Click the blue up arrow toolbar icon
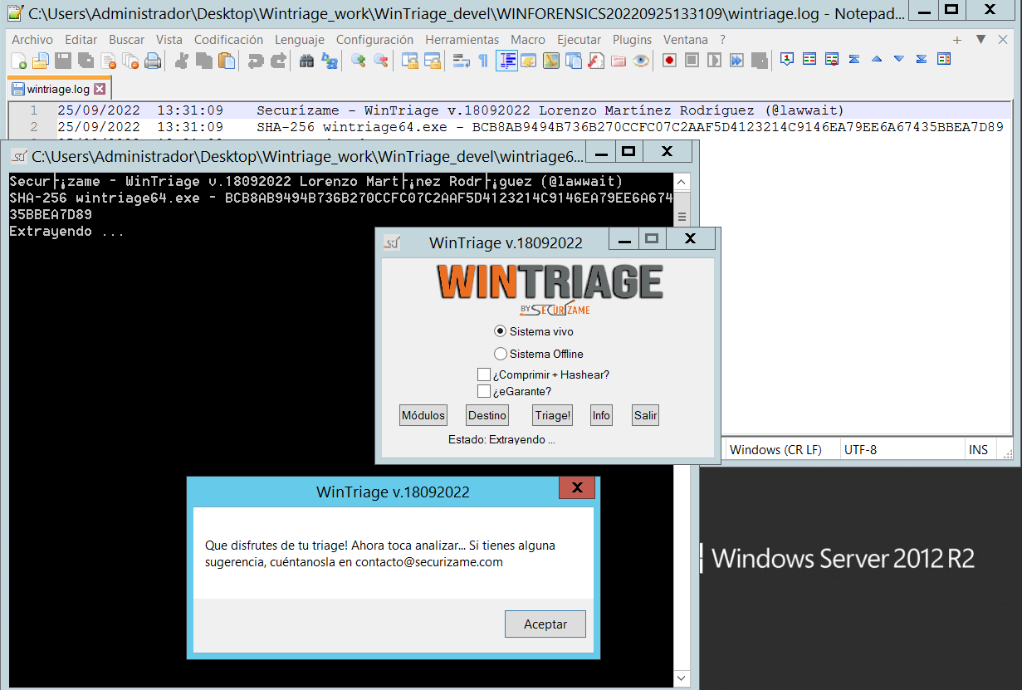Image resolution: width=1022 pixels, height=690 pixels. pos(877,59)
